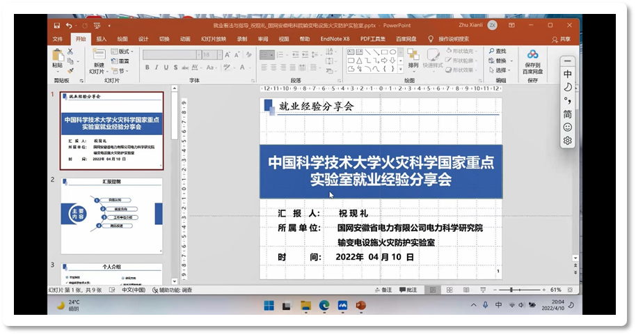The height and width of the screenshot is (335, 636).
Task: Click 保存到百度网盘 cloud icon
Action: [x=532, y=55]
